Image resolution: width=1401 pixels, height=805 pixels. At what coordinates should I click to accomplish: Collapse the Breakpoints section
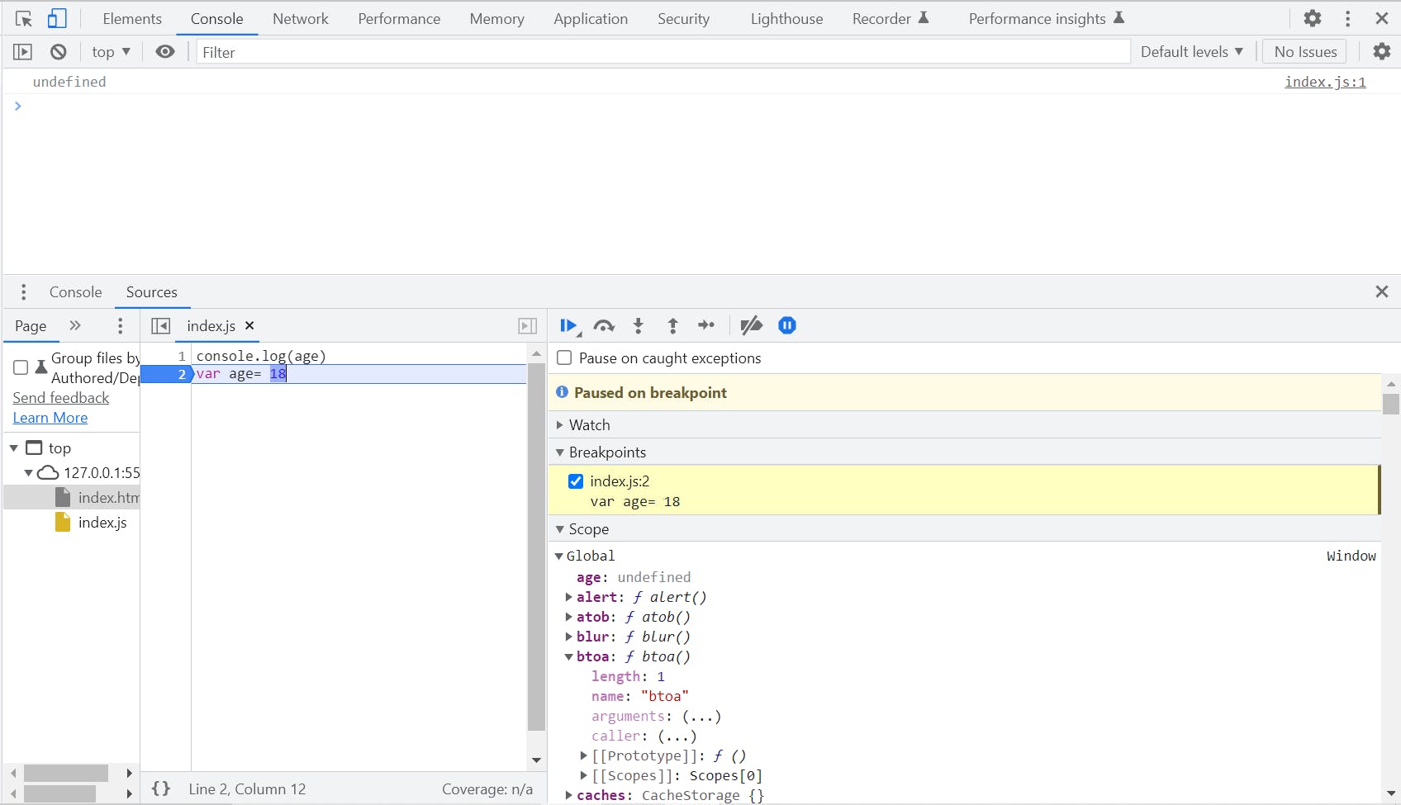click(x=560, y=452)
